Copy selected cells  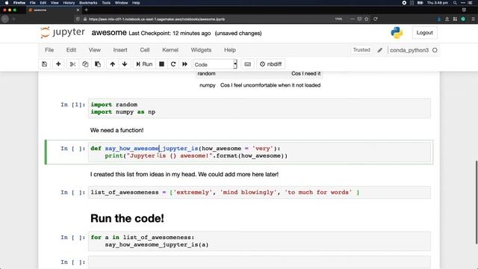(85, 64)
